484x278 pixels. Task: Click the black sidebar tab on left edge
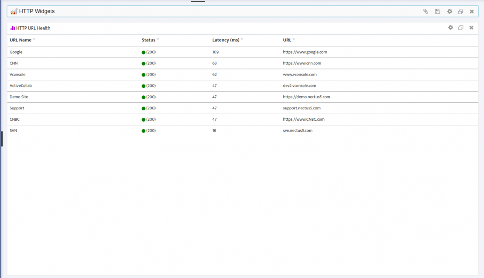1,139
